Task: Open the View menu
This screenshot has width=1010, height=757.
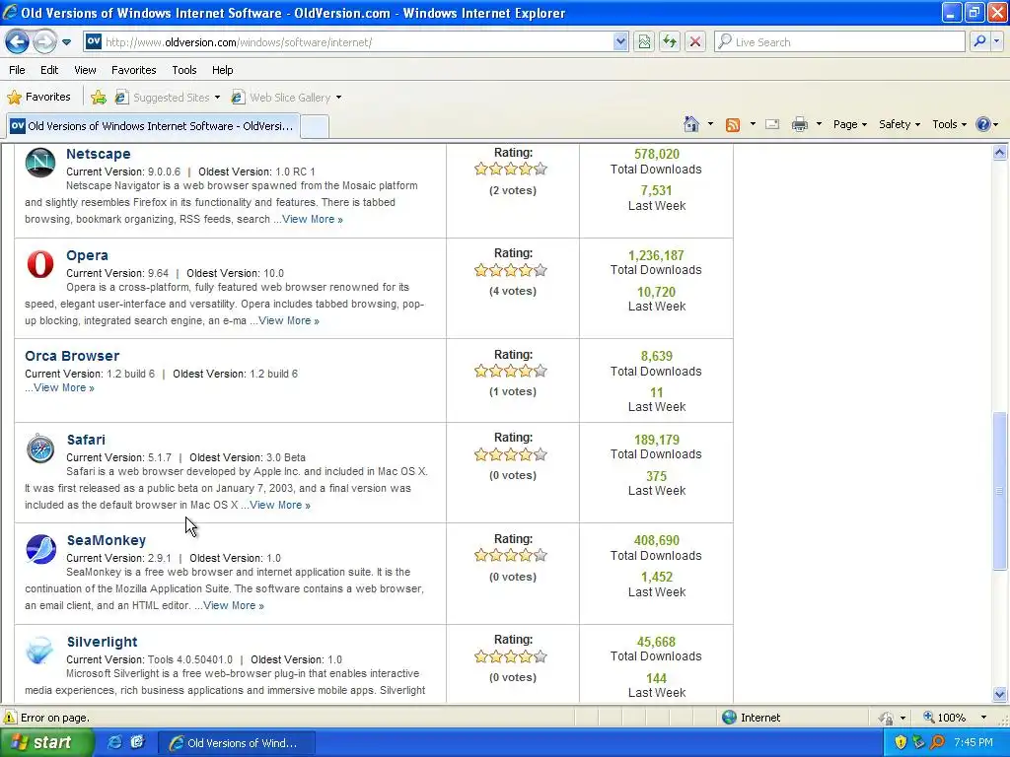Action: pos(85,70)
